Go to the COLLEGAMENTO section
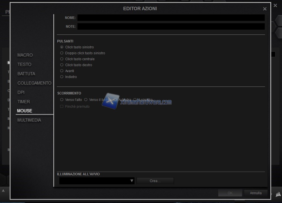282x203 pixels. coord(34,83)
